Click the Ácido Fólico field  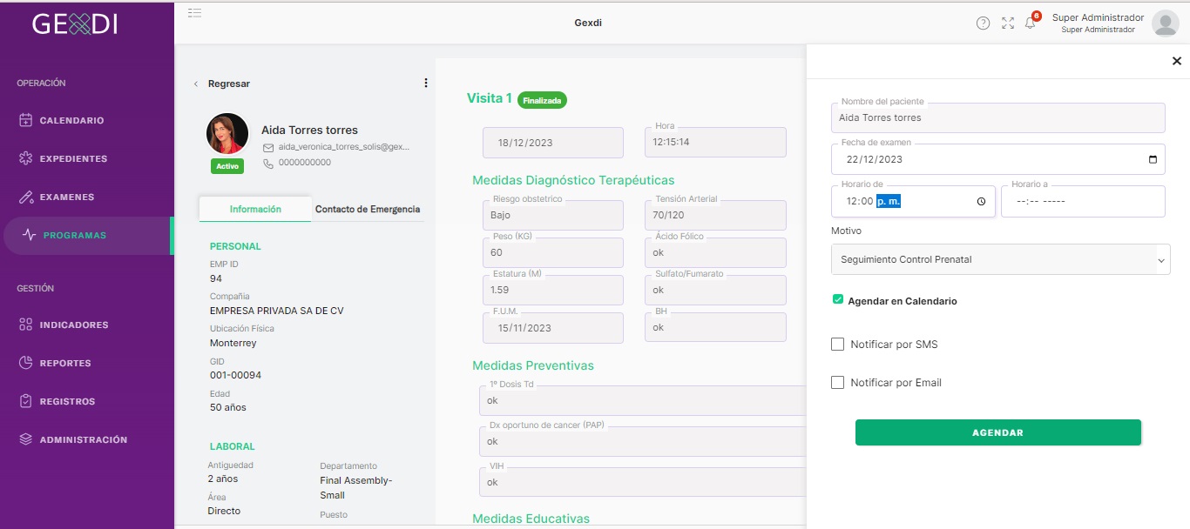click(x=715, y=252)
